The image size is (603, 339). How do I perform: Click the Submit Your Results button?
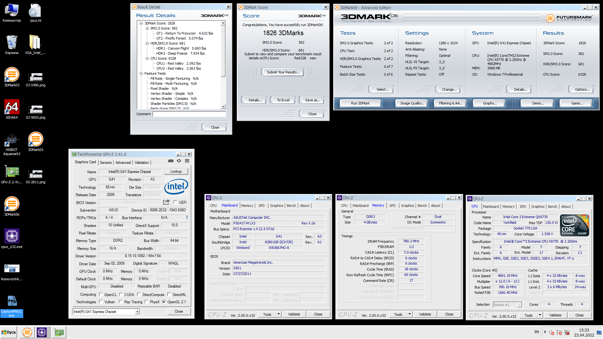283,72
